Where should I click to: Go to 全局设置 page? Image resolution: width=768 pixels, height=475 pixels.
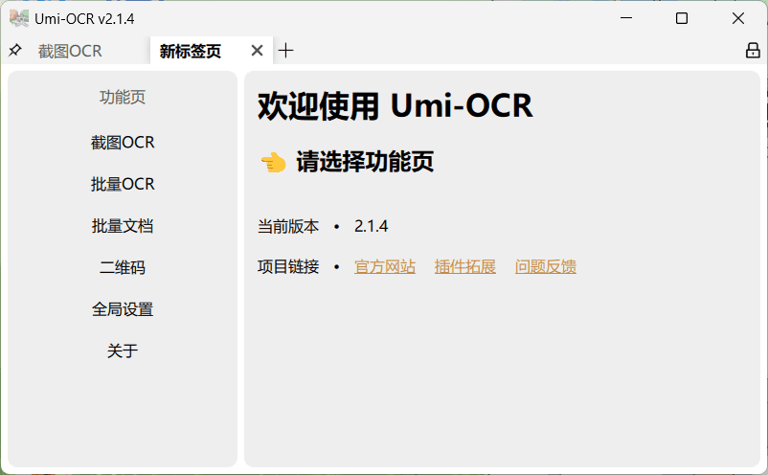click(123, 309)
